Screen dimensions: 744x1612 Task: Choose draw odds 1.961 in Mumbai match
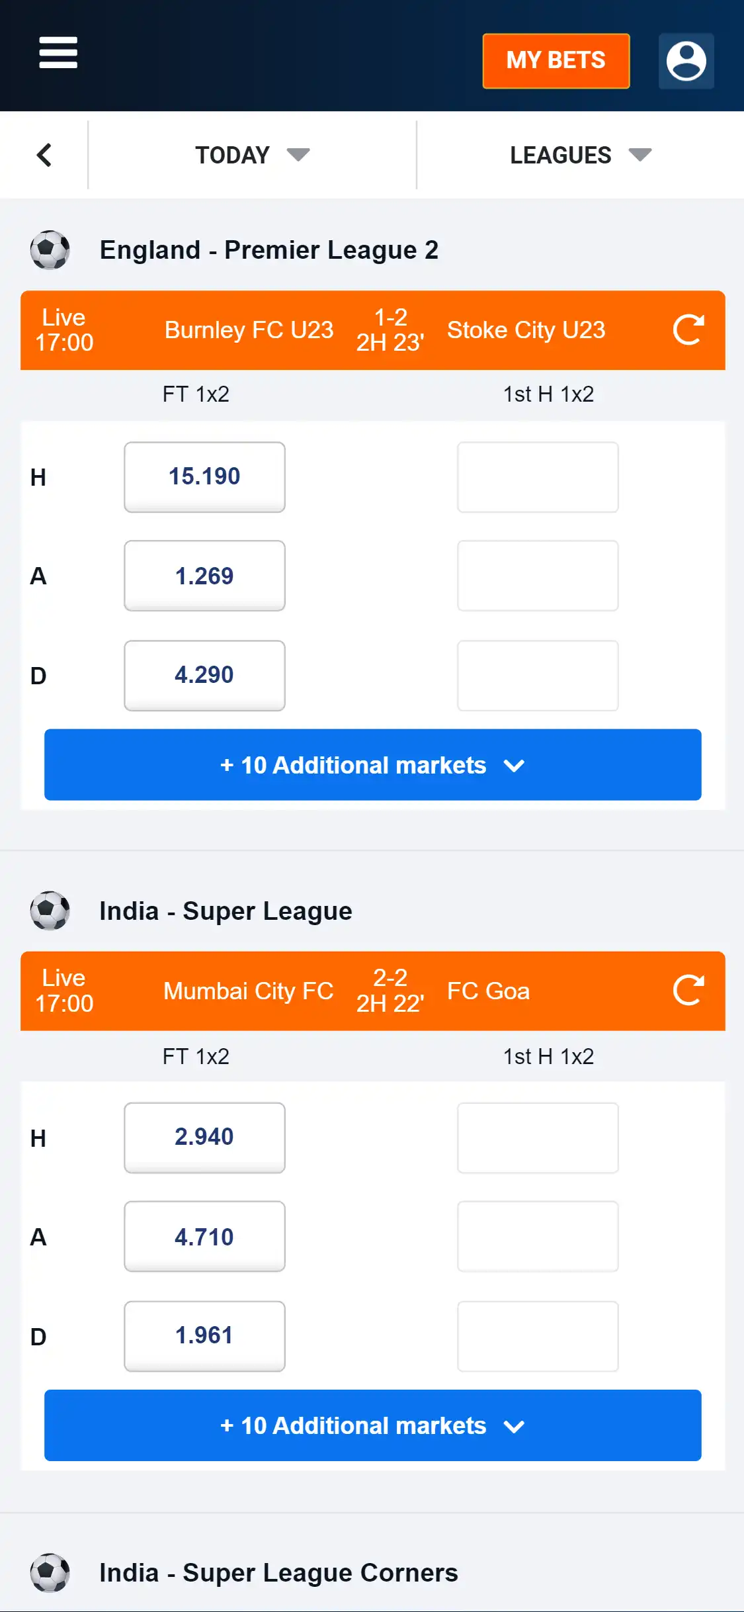pos(204,1335)
